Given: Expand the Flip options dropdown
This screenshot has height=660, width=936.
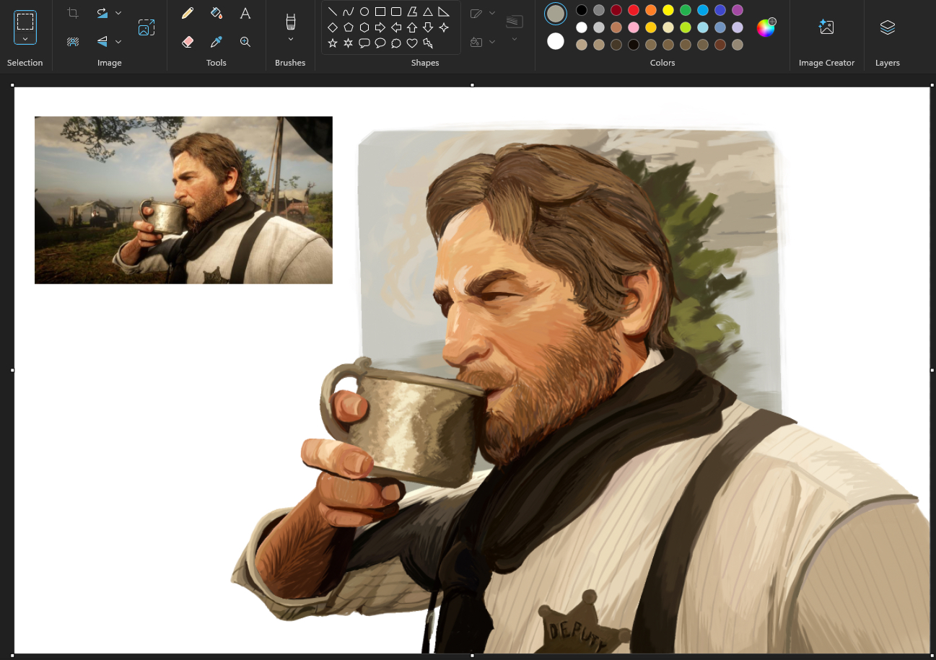Looking at the screenshot, I should (118, 42).
